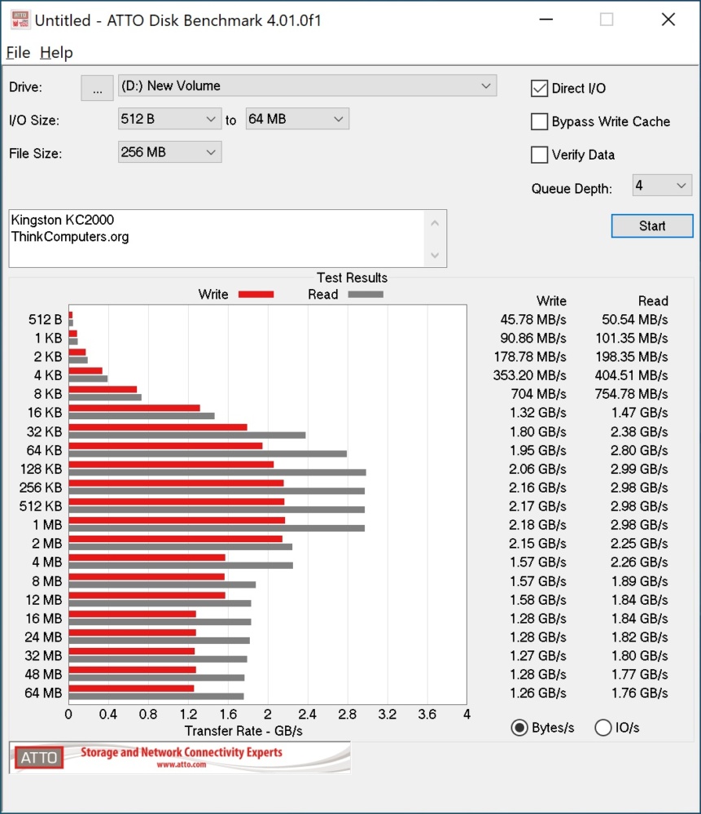Click the drive browse ellipsis button
Screen dimensions: 701x814
[97, 88]
